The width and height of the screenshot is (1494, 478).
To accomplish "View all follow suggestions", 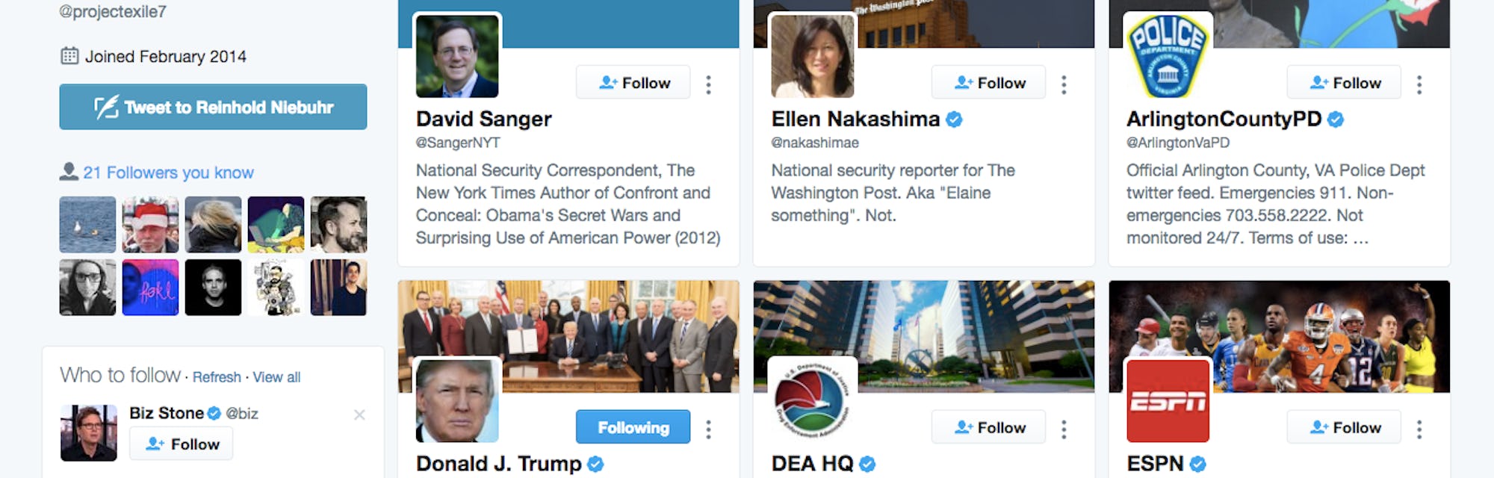I will 276,377.
